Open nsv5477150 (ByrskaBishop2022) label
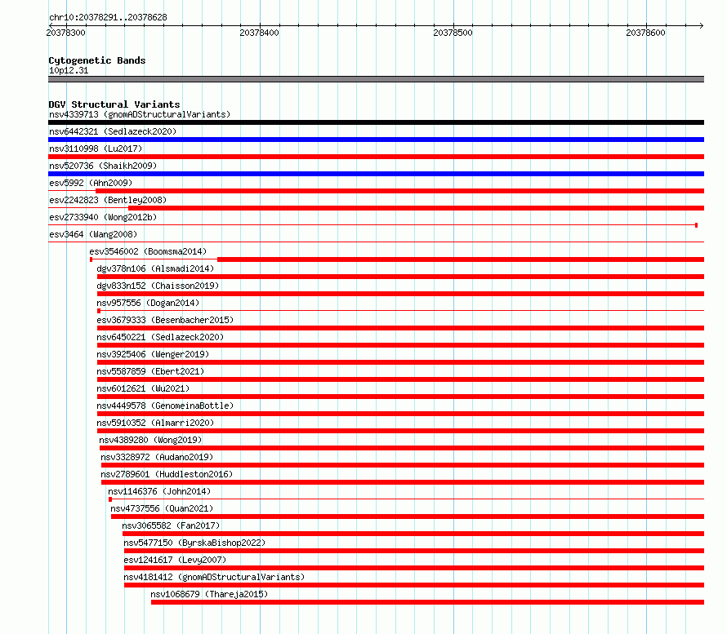Viewport: 727px width, 634px height. point(194,543)
